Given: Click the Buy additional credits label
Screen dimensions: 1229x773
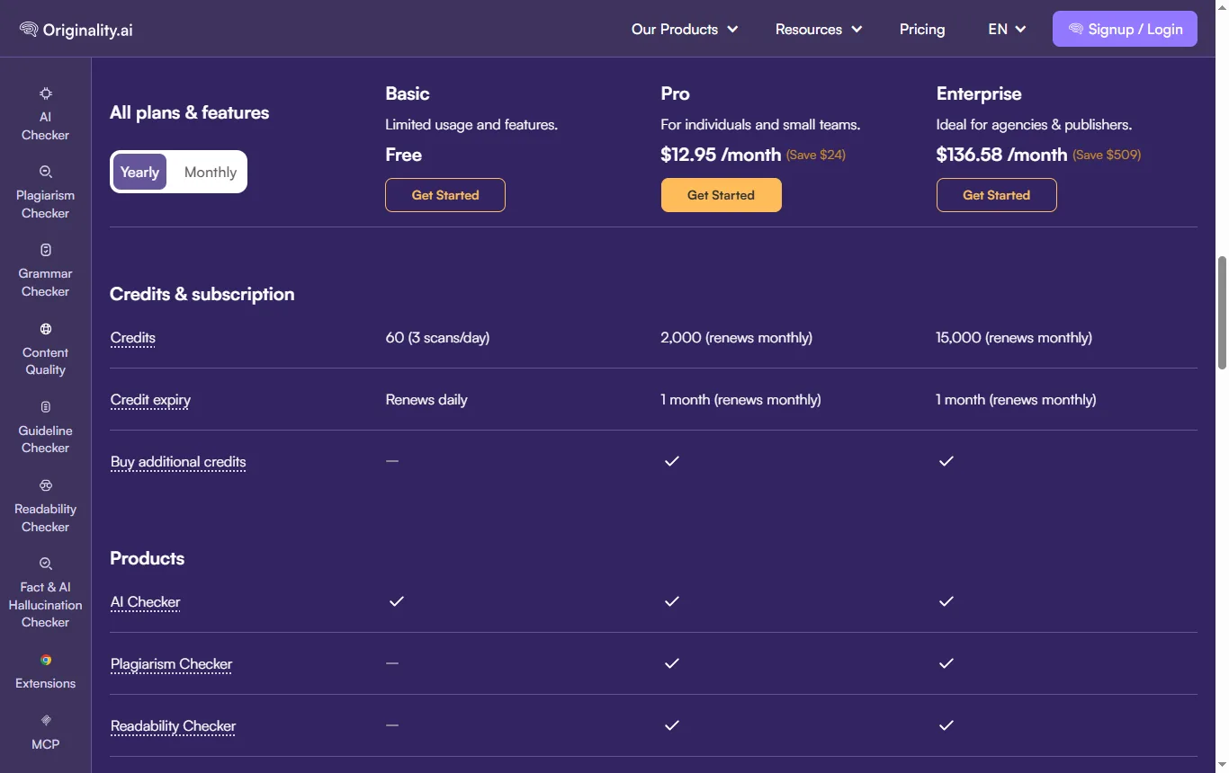Looking at the screenshot, I should click(178, 462).
